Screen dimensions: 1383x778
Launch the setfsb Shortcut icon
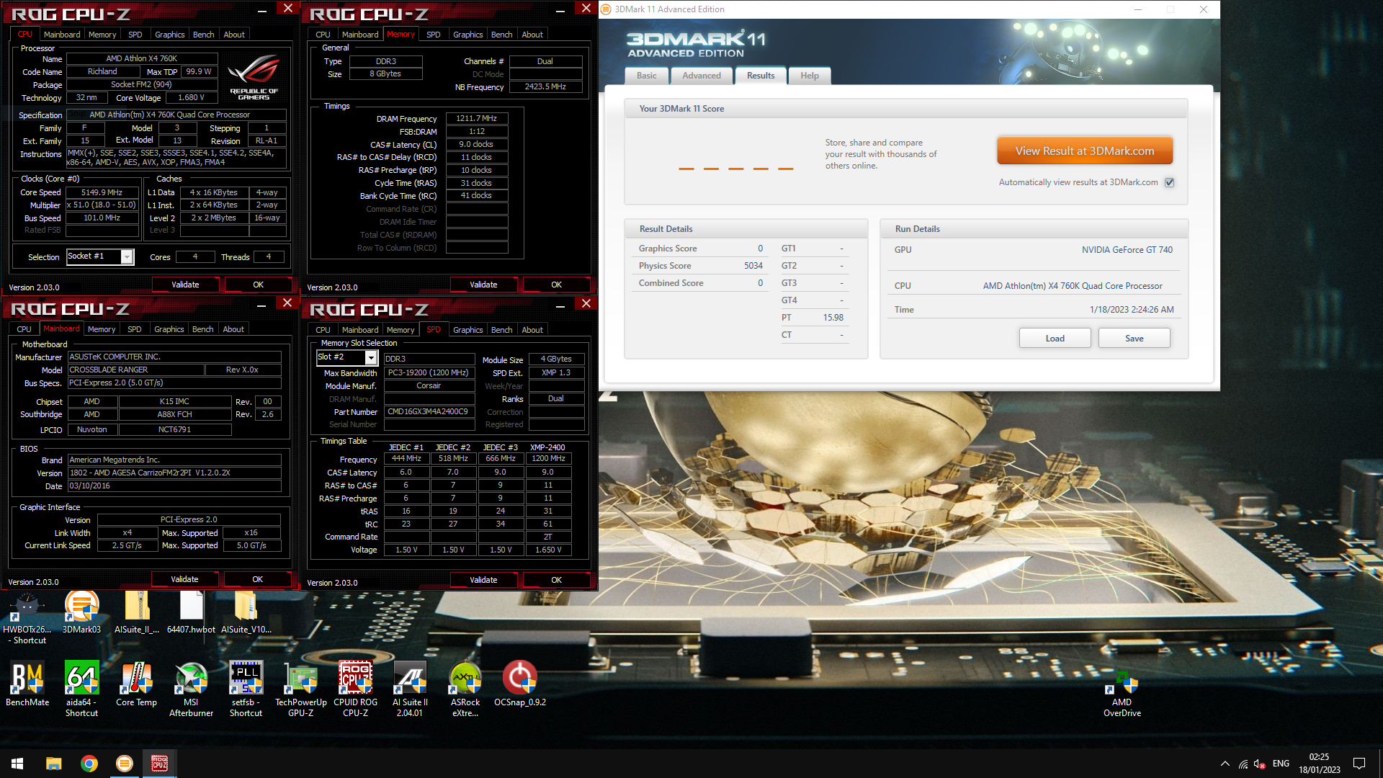click(x=246, y=689)
